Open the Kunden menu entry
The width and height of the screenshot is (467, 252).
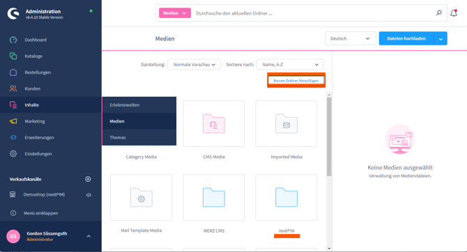33,88
